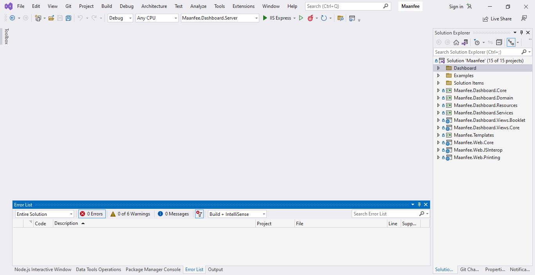
Task: Open IIS Express dropdown arrow
Action: [295, 18]
